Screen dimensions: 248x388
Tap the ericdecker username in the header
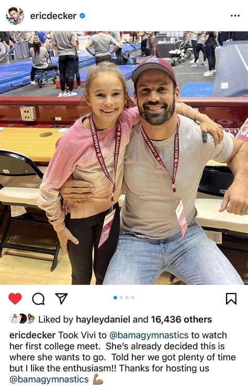(53, 16)
